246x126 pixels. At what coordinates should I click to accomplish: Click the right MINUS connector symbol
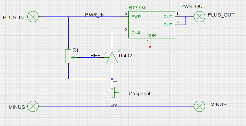point(200,106)
